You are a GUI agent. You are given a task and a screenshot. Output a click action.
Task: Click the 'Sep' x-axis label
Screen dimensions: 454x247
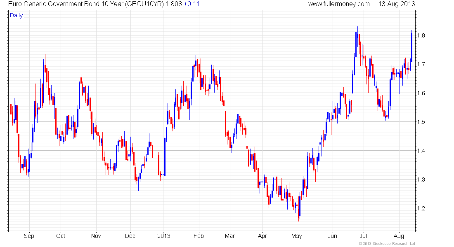[29, 236]
